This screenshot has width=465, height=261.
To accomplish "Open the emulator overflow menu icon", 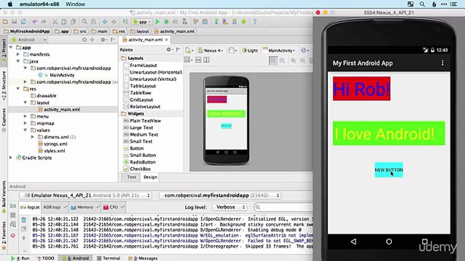I will [442, 63].
